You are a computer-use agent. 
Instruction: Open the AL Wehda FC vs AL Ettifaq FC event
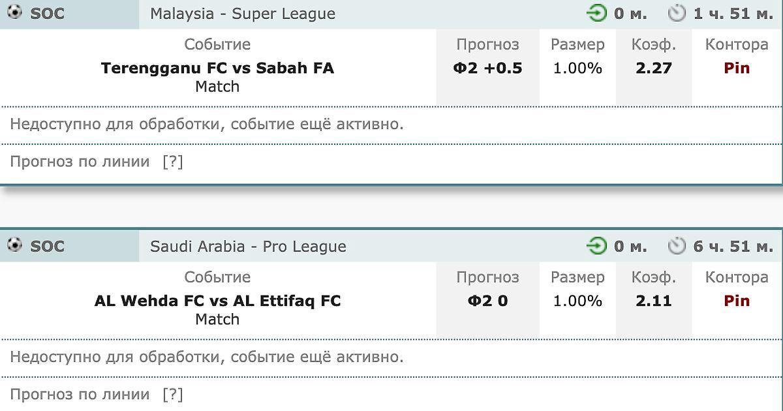point(217,301)
